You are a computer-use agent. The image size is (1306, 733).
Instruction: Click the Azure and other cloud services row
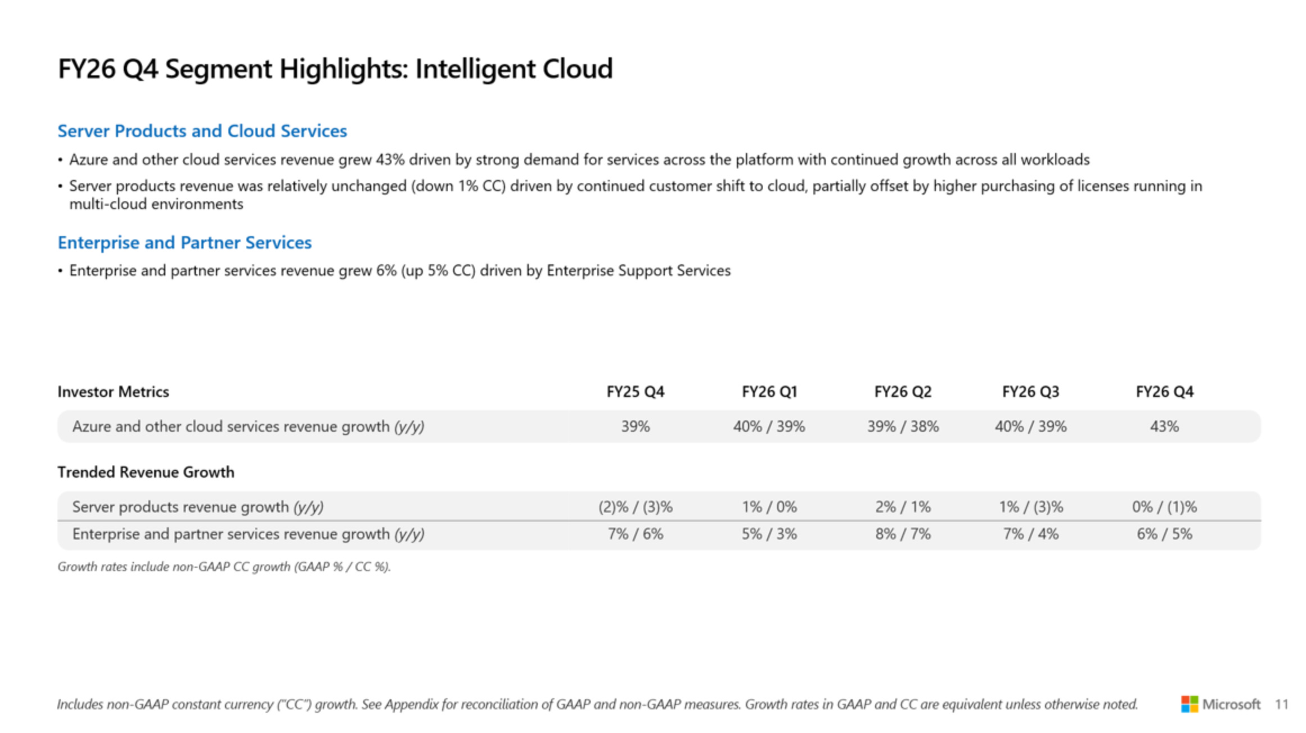pos(659,427)
